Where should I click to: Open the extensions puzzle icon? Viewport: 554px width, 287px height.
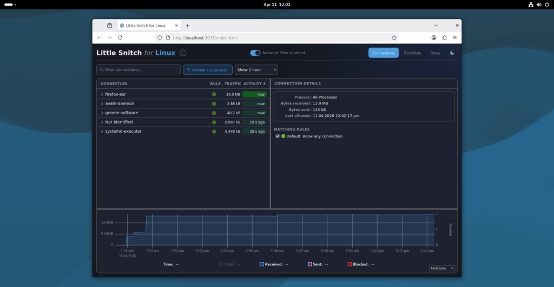[x=445, y=37]
